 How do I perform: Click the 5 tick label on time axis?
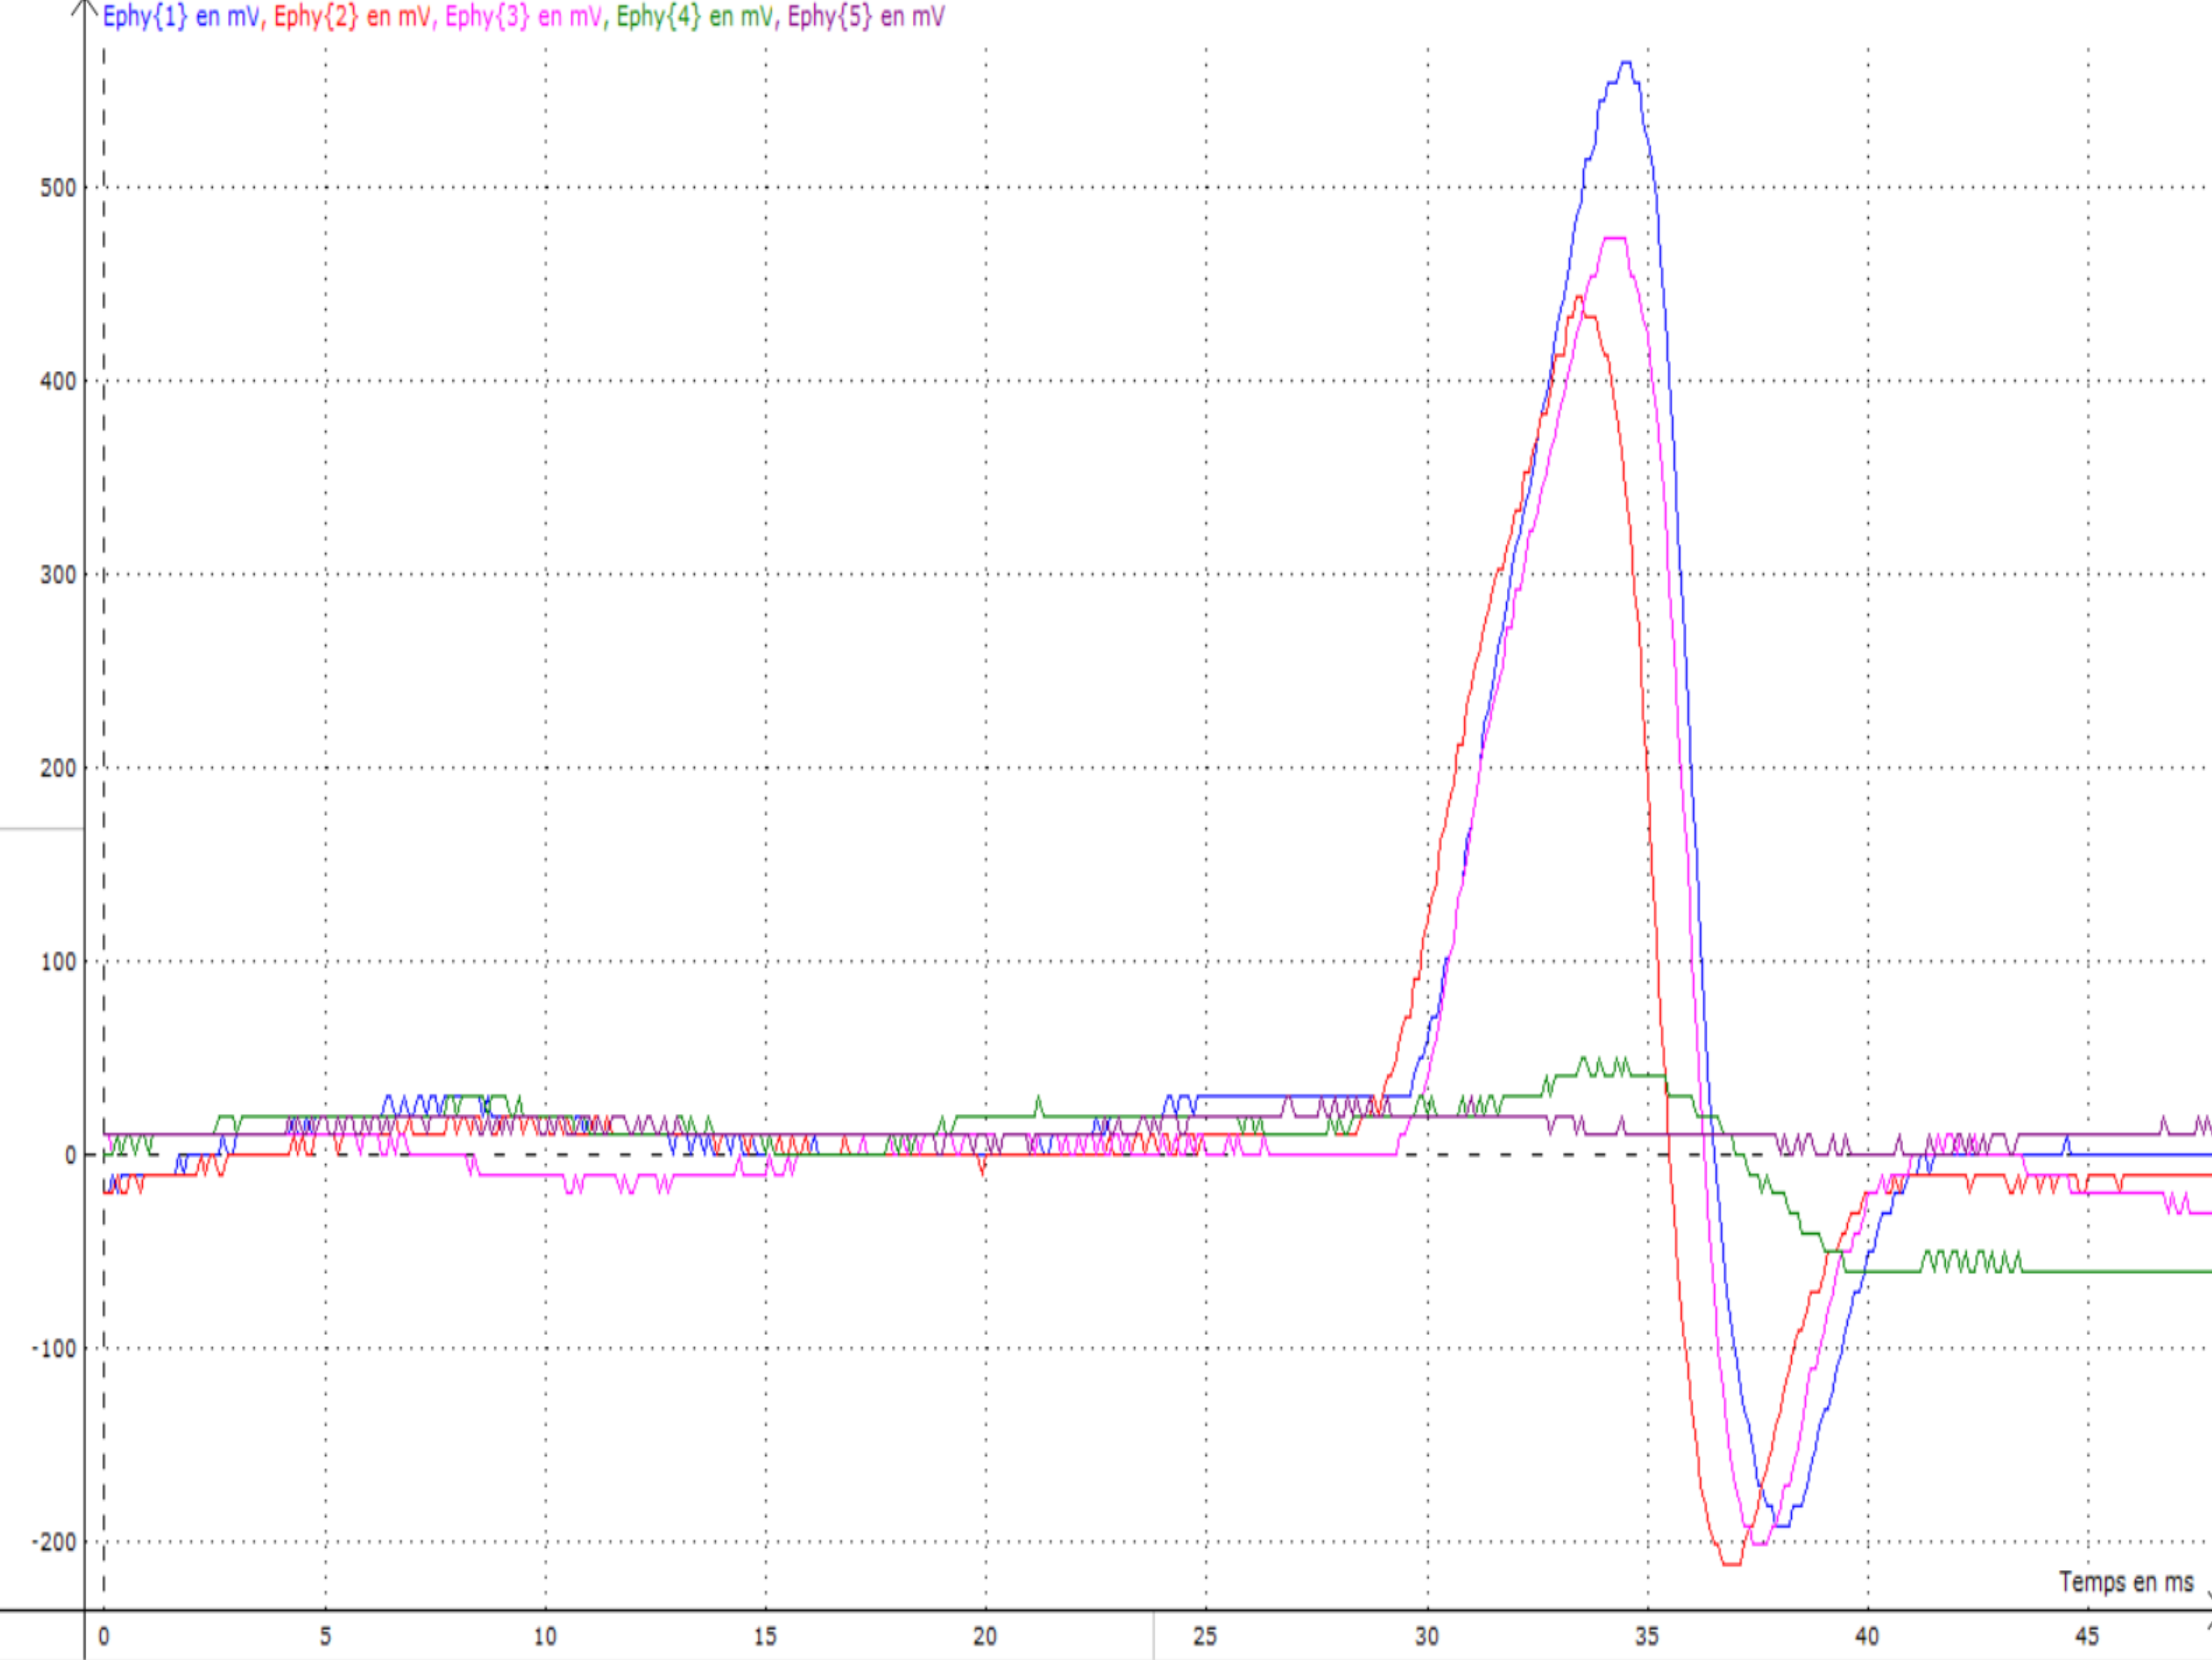click(x=325, y=1637)
